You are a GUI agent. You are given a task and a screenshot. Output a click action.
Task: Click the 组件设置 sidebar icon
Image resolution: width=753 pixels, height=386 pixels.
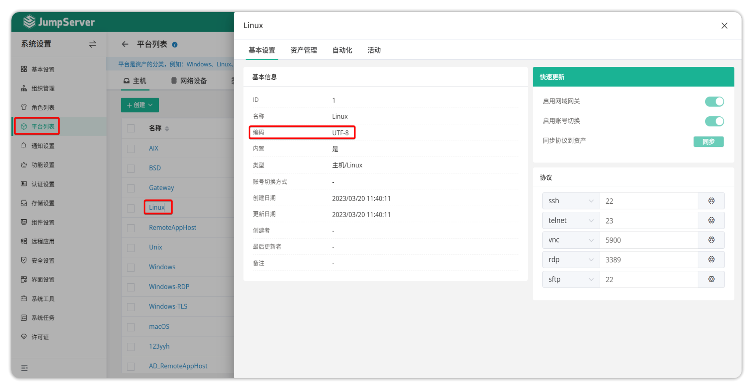(24, 222)
